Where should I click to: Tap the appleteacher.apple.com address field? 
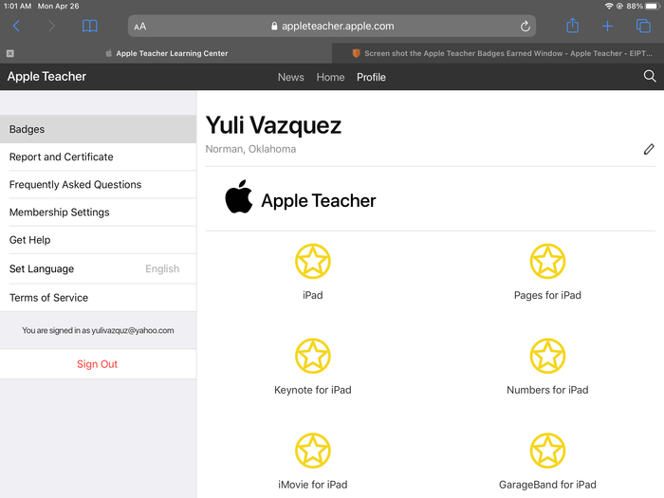pos(332,27)
